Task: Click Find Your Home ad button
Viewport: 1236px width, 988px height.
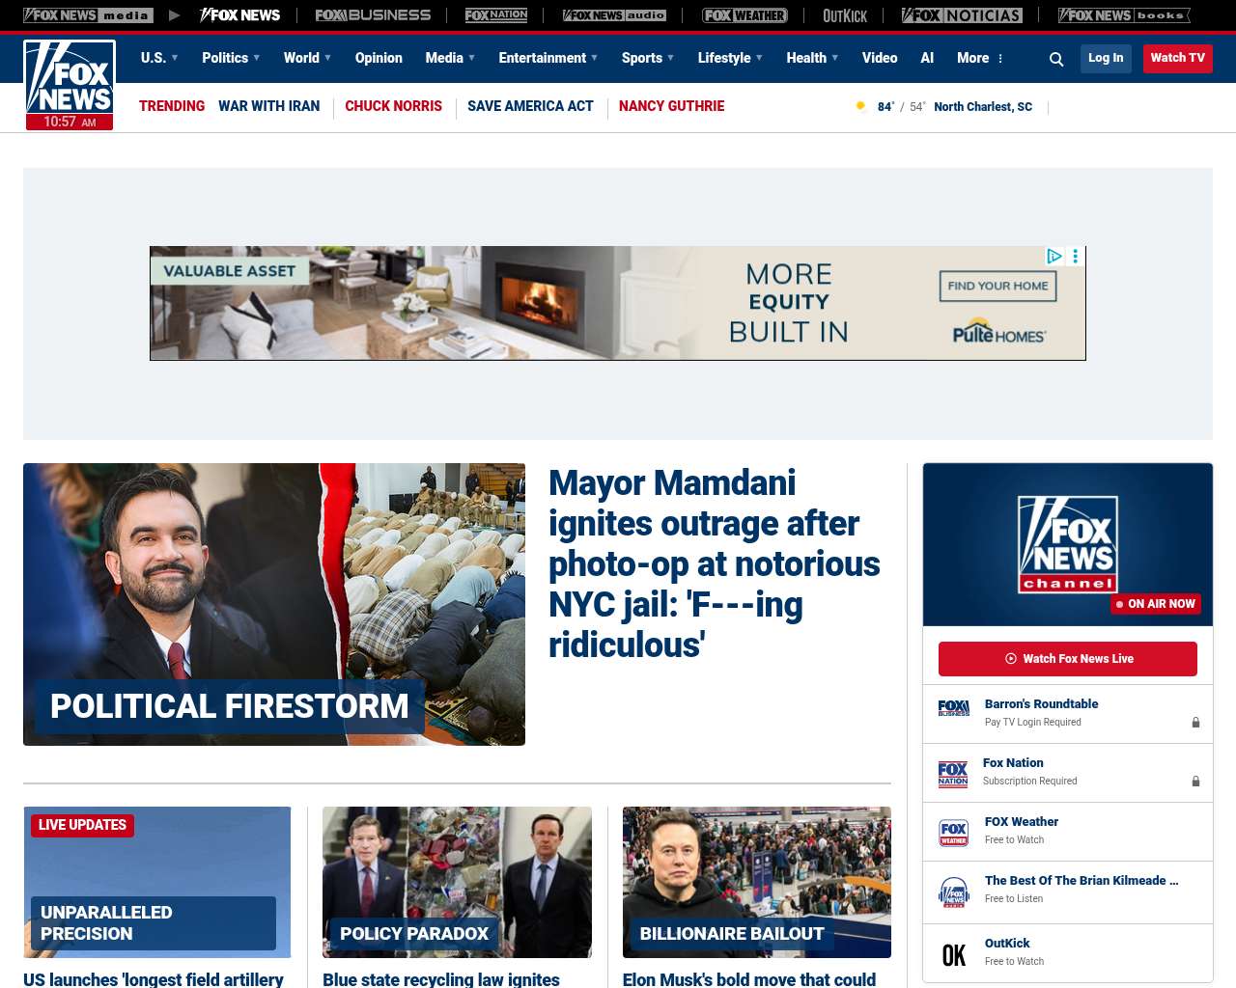Action: [x=998, y=286]
